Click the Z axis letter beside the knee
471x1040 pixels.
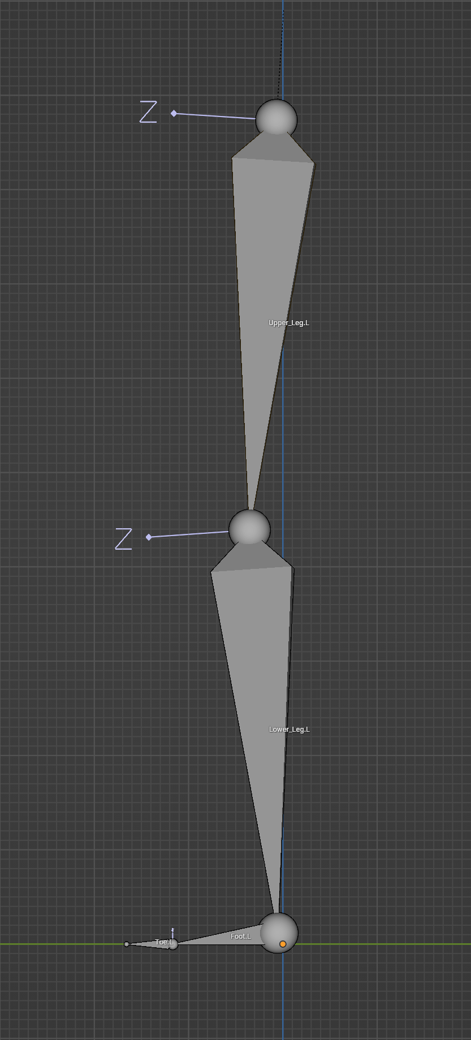[123, 539]
